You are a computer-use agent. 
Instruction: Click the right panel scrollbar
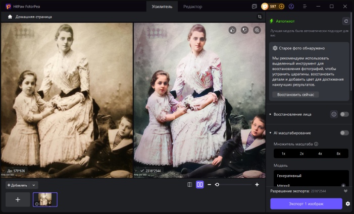[351, 52]
